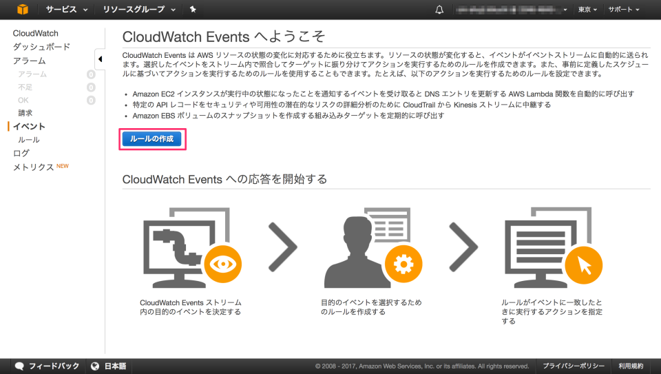The width and height of the screenshot is (661, 374).
Task: Click the count badge beside 不足
Action: [91, 87]
